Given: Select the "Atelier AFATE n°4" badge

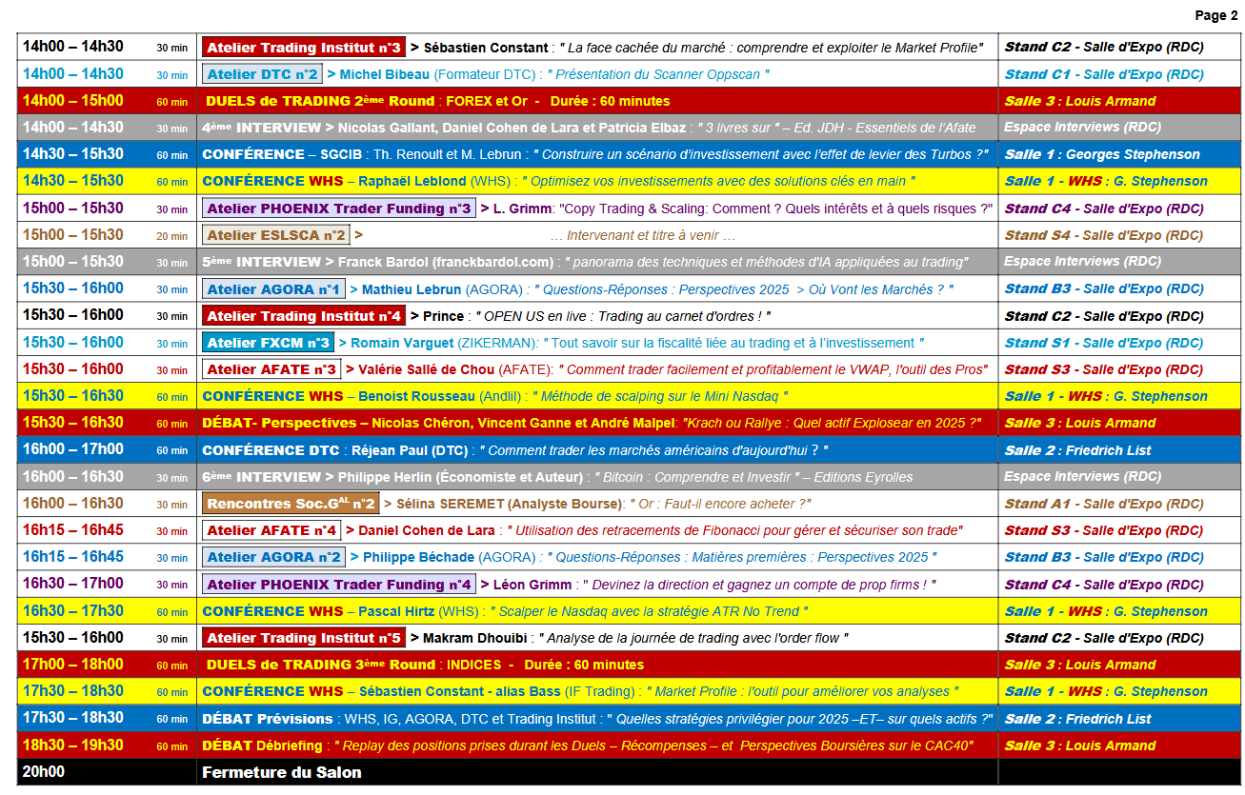Looking at the screenshot, I should (x=271, y=530).
